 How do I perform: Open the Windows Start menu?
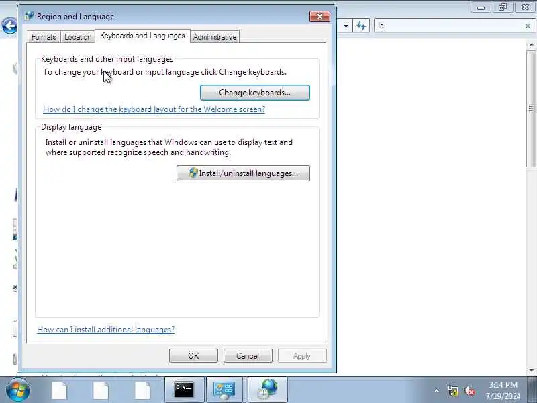pos(17,390)
